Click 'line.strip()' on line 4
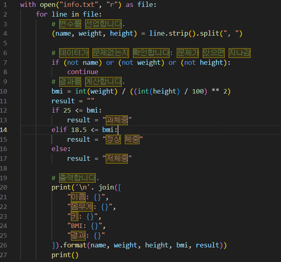This screenshot has height=262, width=281. tap(173, 34)
